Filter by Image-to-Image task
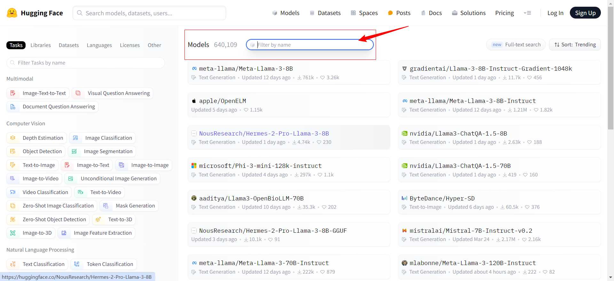 pyautogui.click(x=144, y=165)
